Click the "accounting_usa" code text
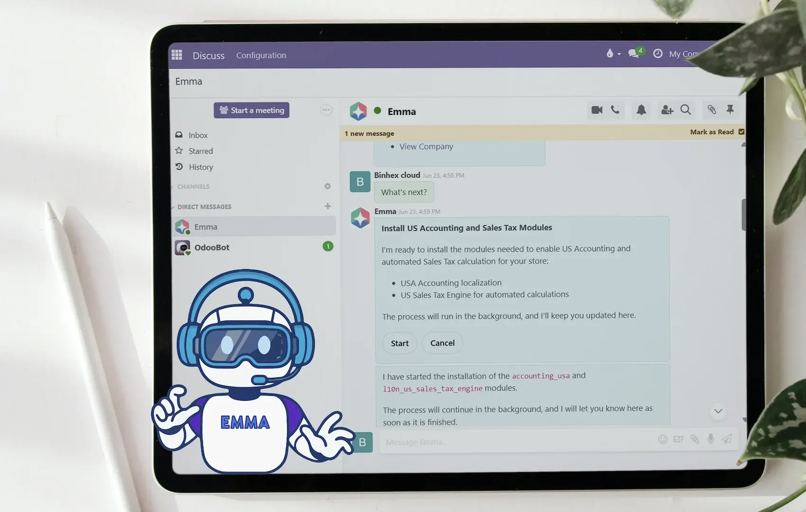Viewport: 806px width, 512px height. 541,376
